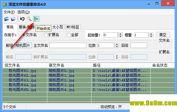Switch to the 常规 tab
This screenshot has height=112, width=177.
(10, 27)
